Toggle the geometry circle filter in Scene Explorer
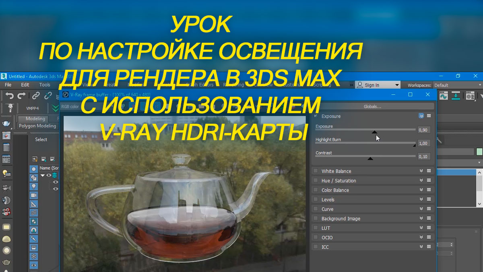 [x=34, y=169]
